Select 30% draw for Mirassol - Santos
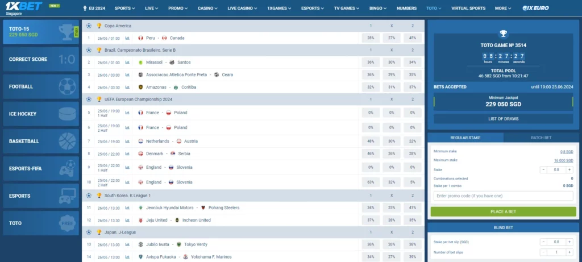The width and height of the screenshot is (582, 262). (x=392, y=63)
